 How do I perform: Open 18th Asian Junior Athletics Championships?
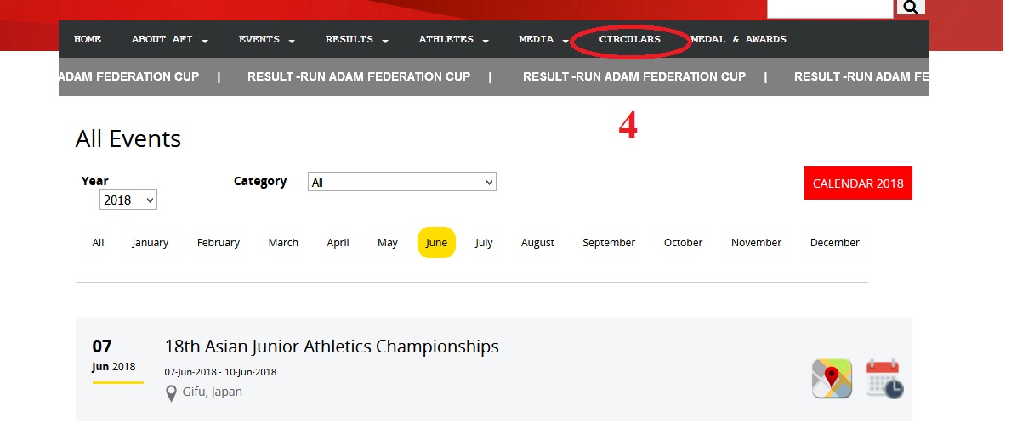(331, 347)
